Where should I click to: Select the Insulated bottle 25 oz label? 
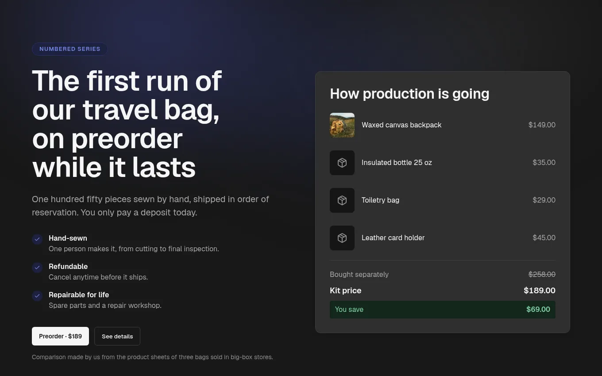point(397,163)
